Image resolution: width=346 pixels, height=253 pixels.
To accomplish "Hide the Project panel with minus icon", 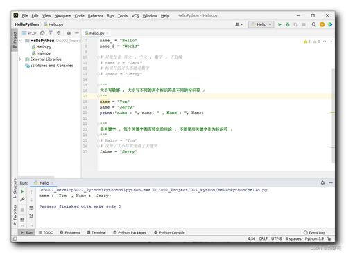I will pos(77,33).
